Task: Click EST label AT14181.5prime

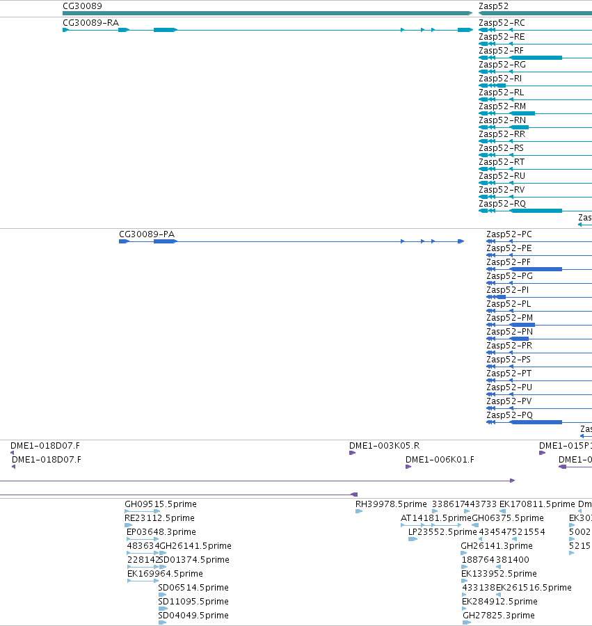Action: (436, 518)
